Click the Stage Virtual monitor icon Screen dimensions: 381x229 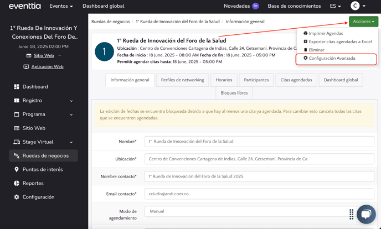pos(17,142)
